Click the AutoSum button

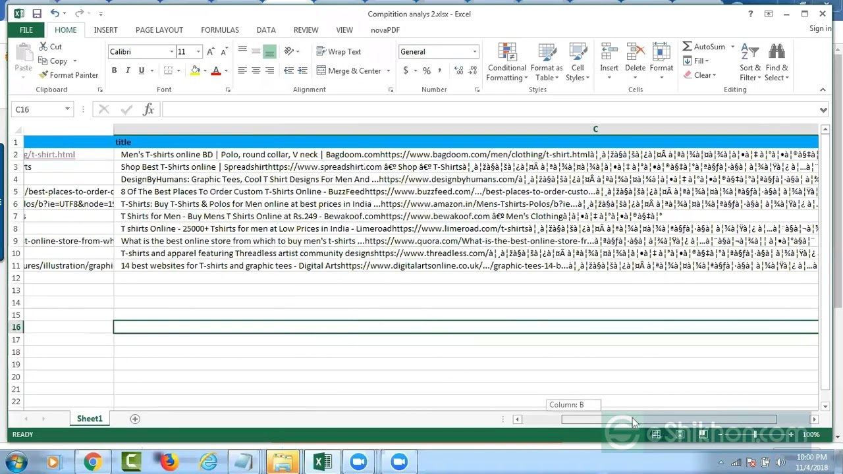pos(703,47)
